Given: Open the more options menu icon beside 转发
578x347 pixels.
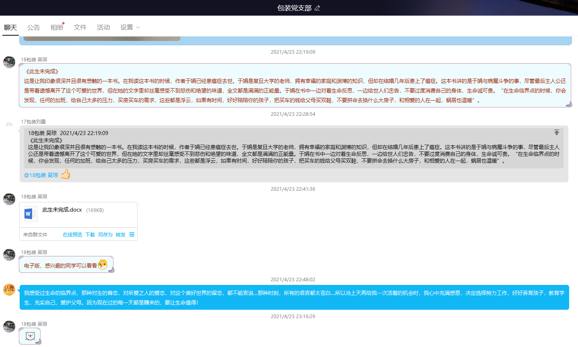Looking at the screenshot, I should click(132, 234).
